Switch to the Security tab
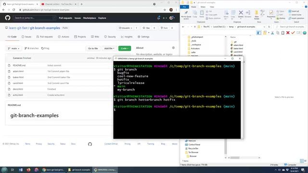 coord(110,37)
